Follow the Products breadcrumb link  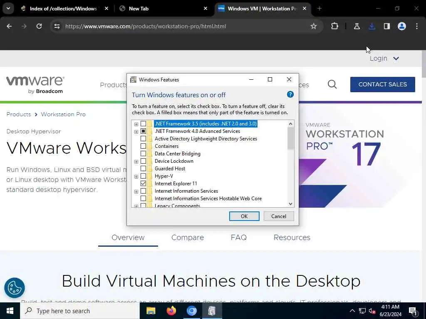[18, 114]
